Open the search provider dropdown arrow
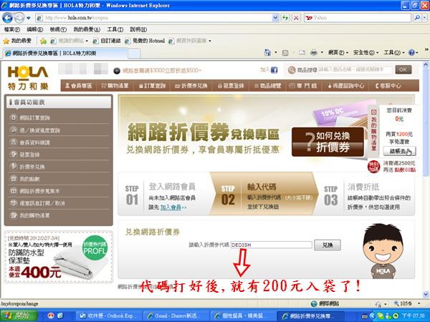Screen dimensions: 430x322 pyautogui.click(x=425, y=18)
